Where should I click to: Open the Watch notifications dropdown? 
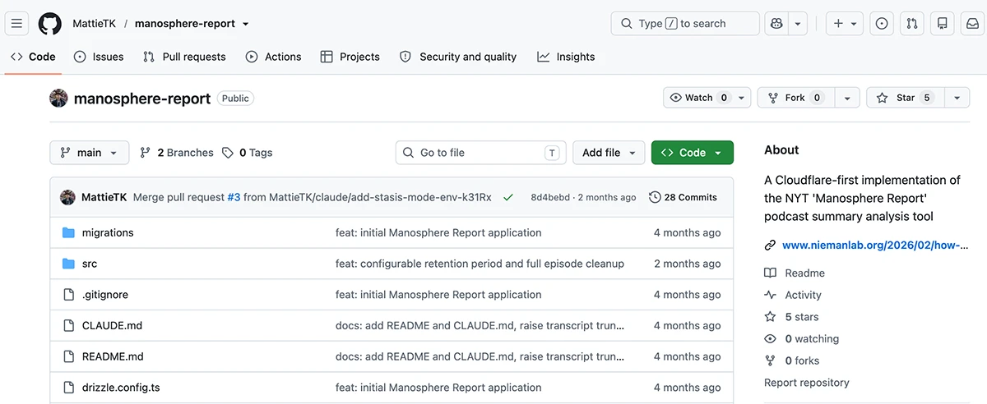tap(707, 98)
